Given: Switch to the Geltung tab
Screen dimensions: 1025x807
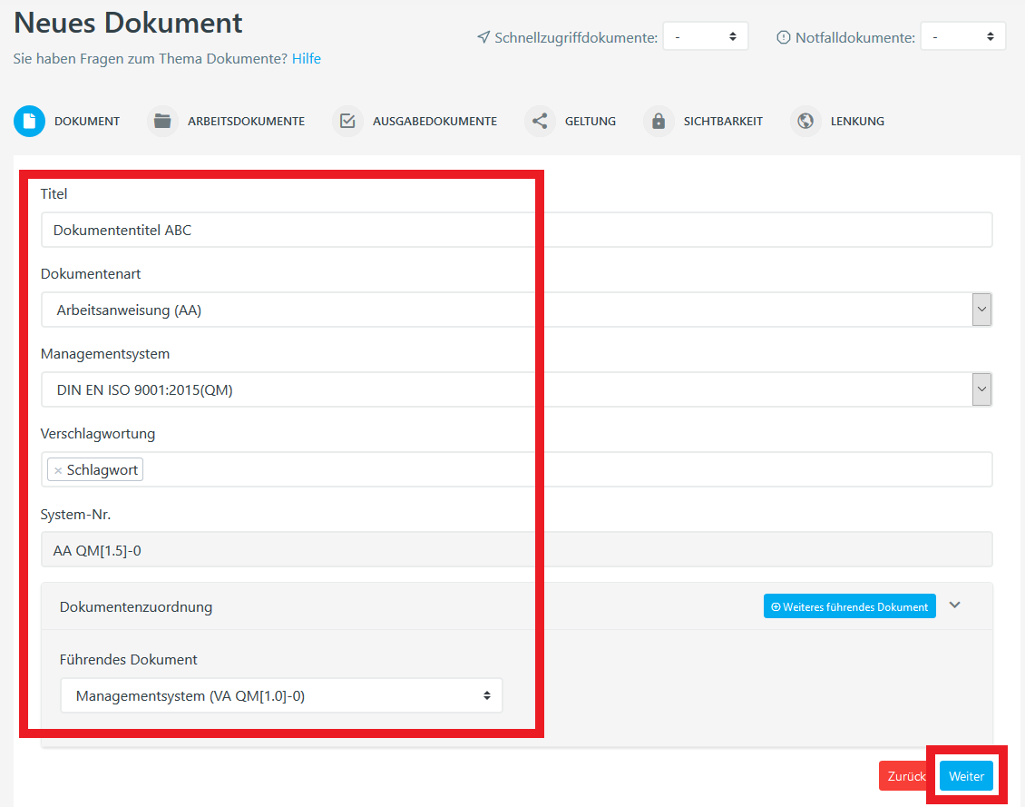Looking at the screenshot, I should (x=590, y=120).
